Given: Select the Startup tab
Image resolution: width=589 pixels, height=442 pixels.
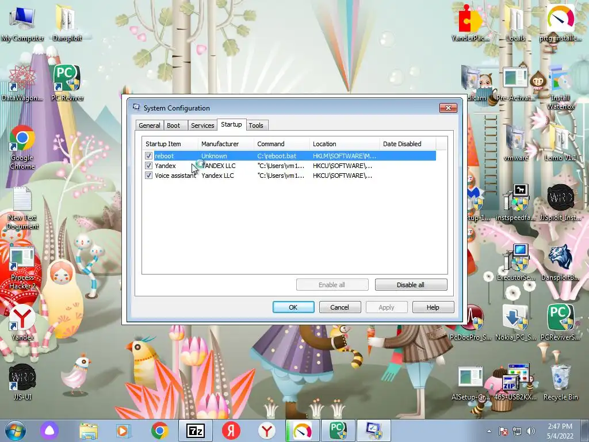Looking at the screenshot, I should 231,124.
